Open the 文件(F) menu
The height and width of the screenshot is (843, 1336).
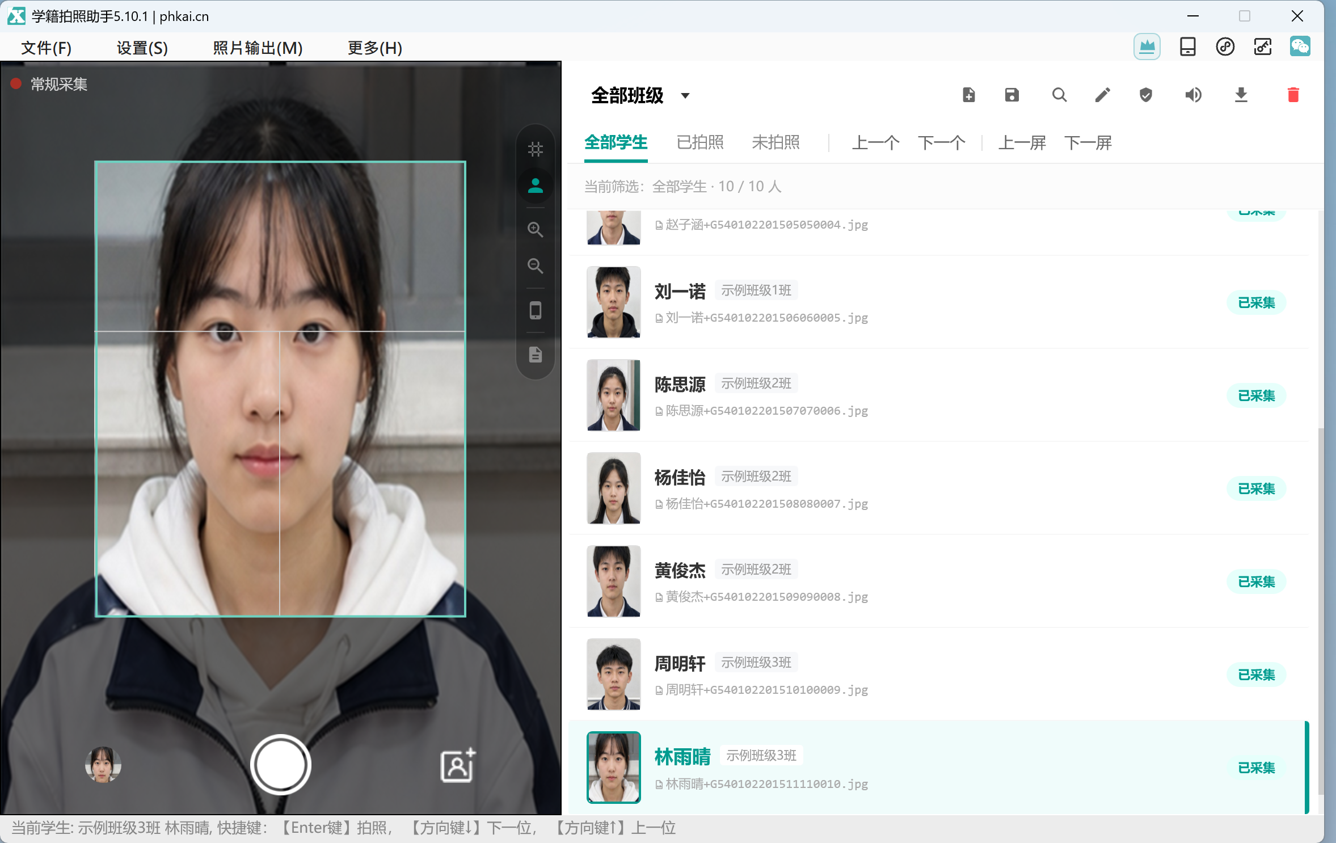point(46,48)
